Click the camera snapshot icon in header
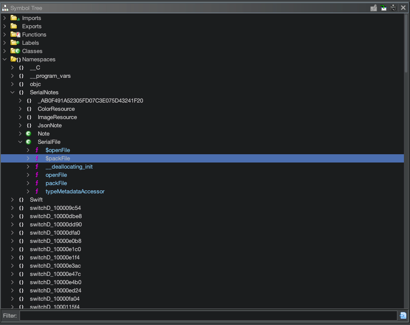Image resolution: width=410 pixels, height=325 pixels. [393, 8]
